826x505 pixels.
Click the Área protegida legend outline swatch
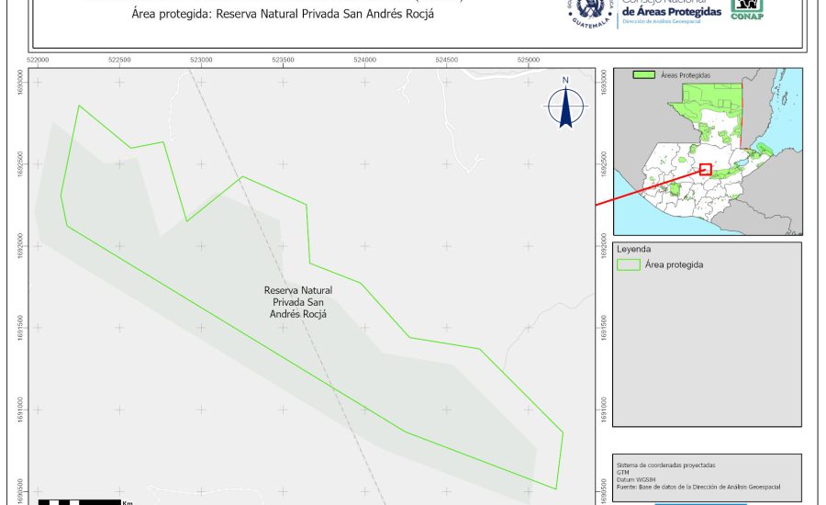(x=629, y=264)
